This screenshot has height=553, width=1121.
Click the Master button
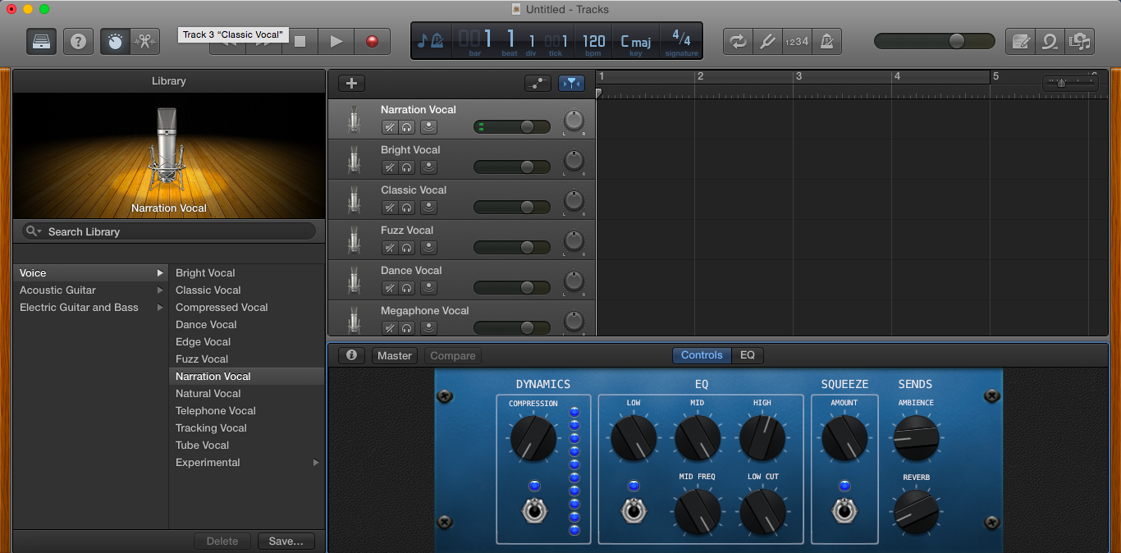[395, 355]
